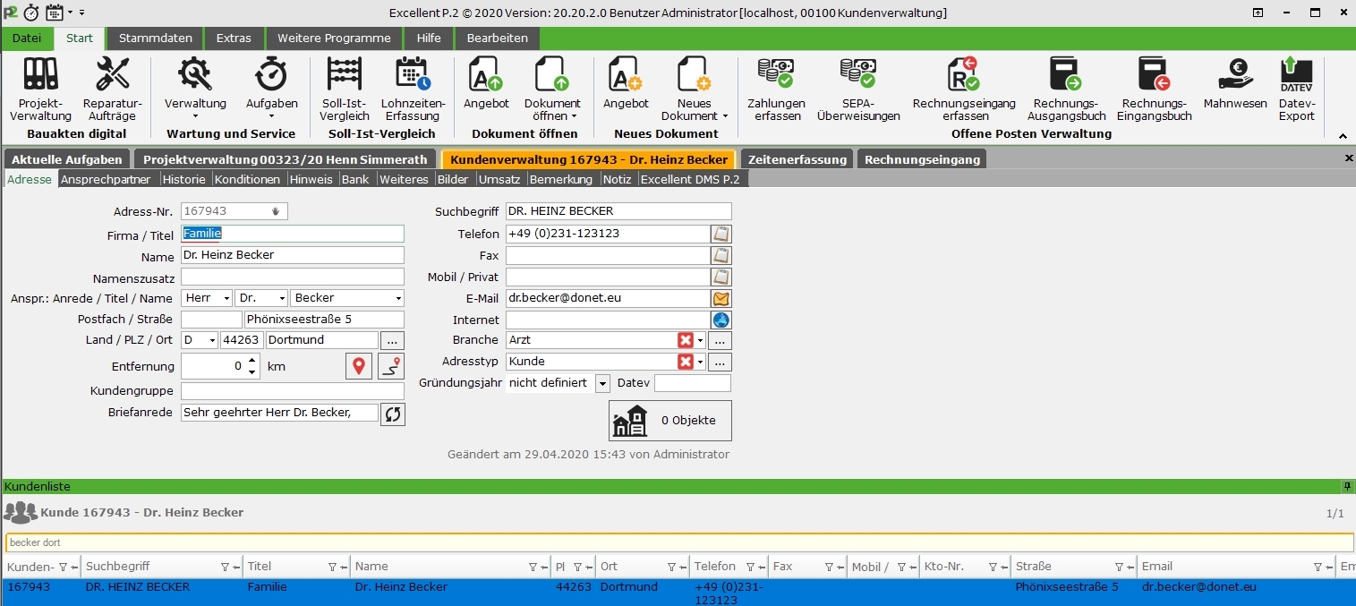This screenshot has width=1356, height=606.
Task: Click ellipsis button next to Ort
Action: point(393,340)
